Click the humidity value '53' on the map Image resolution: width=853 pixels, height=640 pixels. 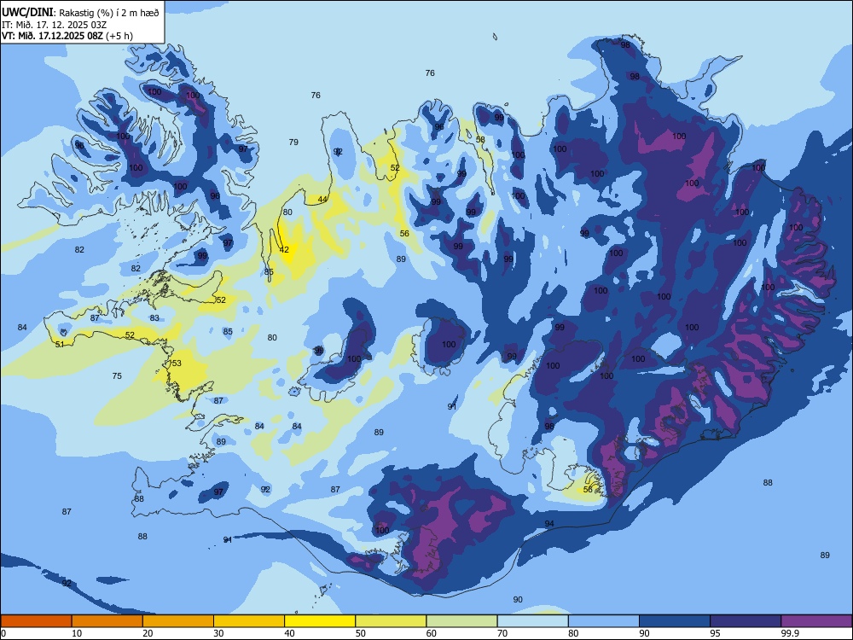(177, 363)
